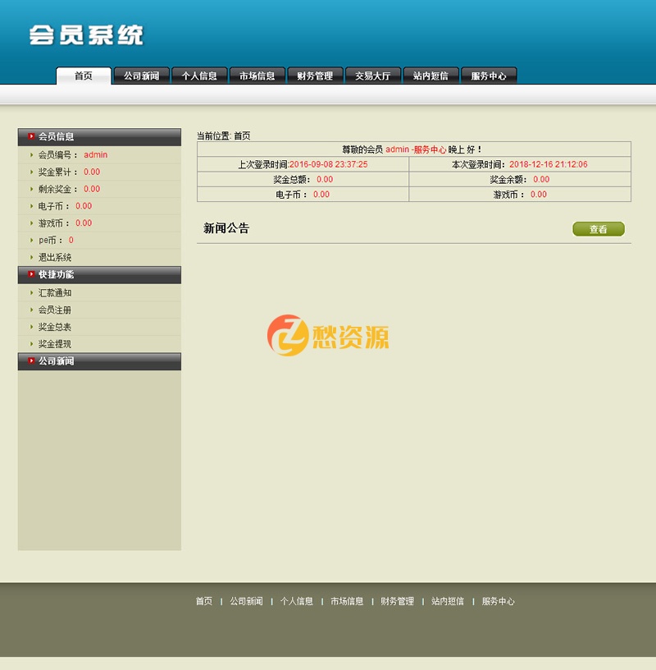The width and height of the screenshot is (656, 670).
Task: Open the 交易大厅 tab
Action: 372,76
